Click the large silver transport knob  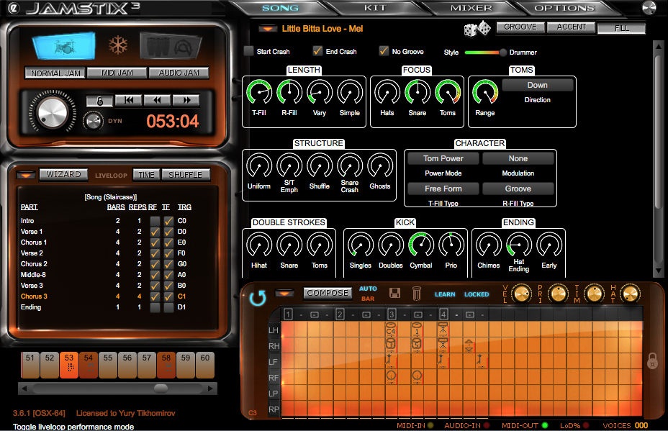tap(53, 112)
